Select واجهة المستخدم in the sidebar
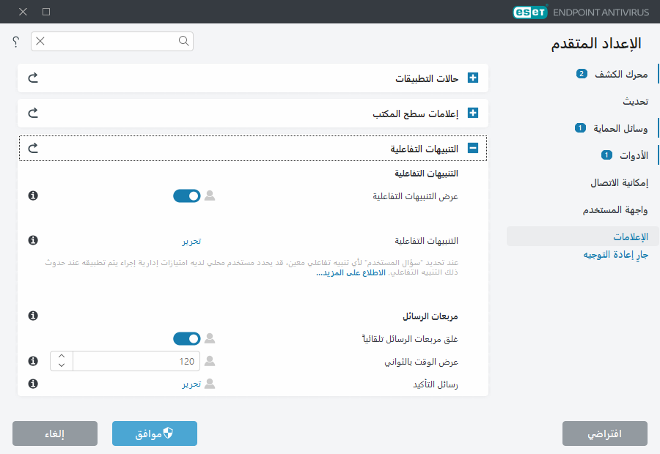 pos(615,210)
